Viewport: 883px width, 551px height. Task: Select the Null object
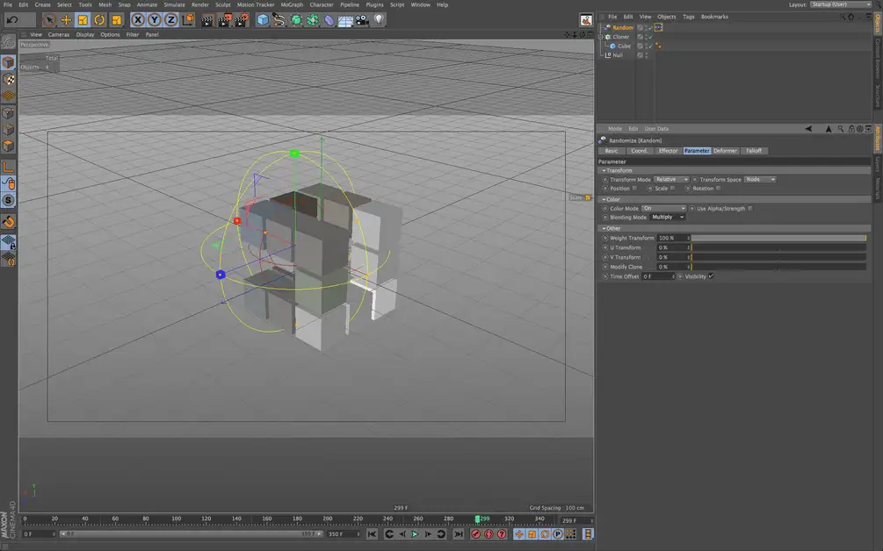[x=617, y=55]
